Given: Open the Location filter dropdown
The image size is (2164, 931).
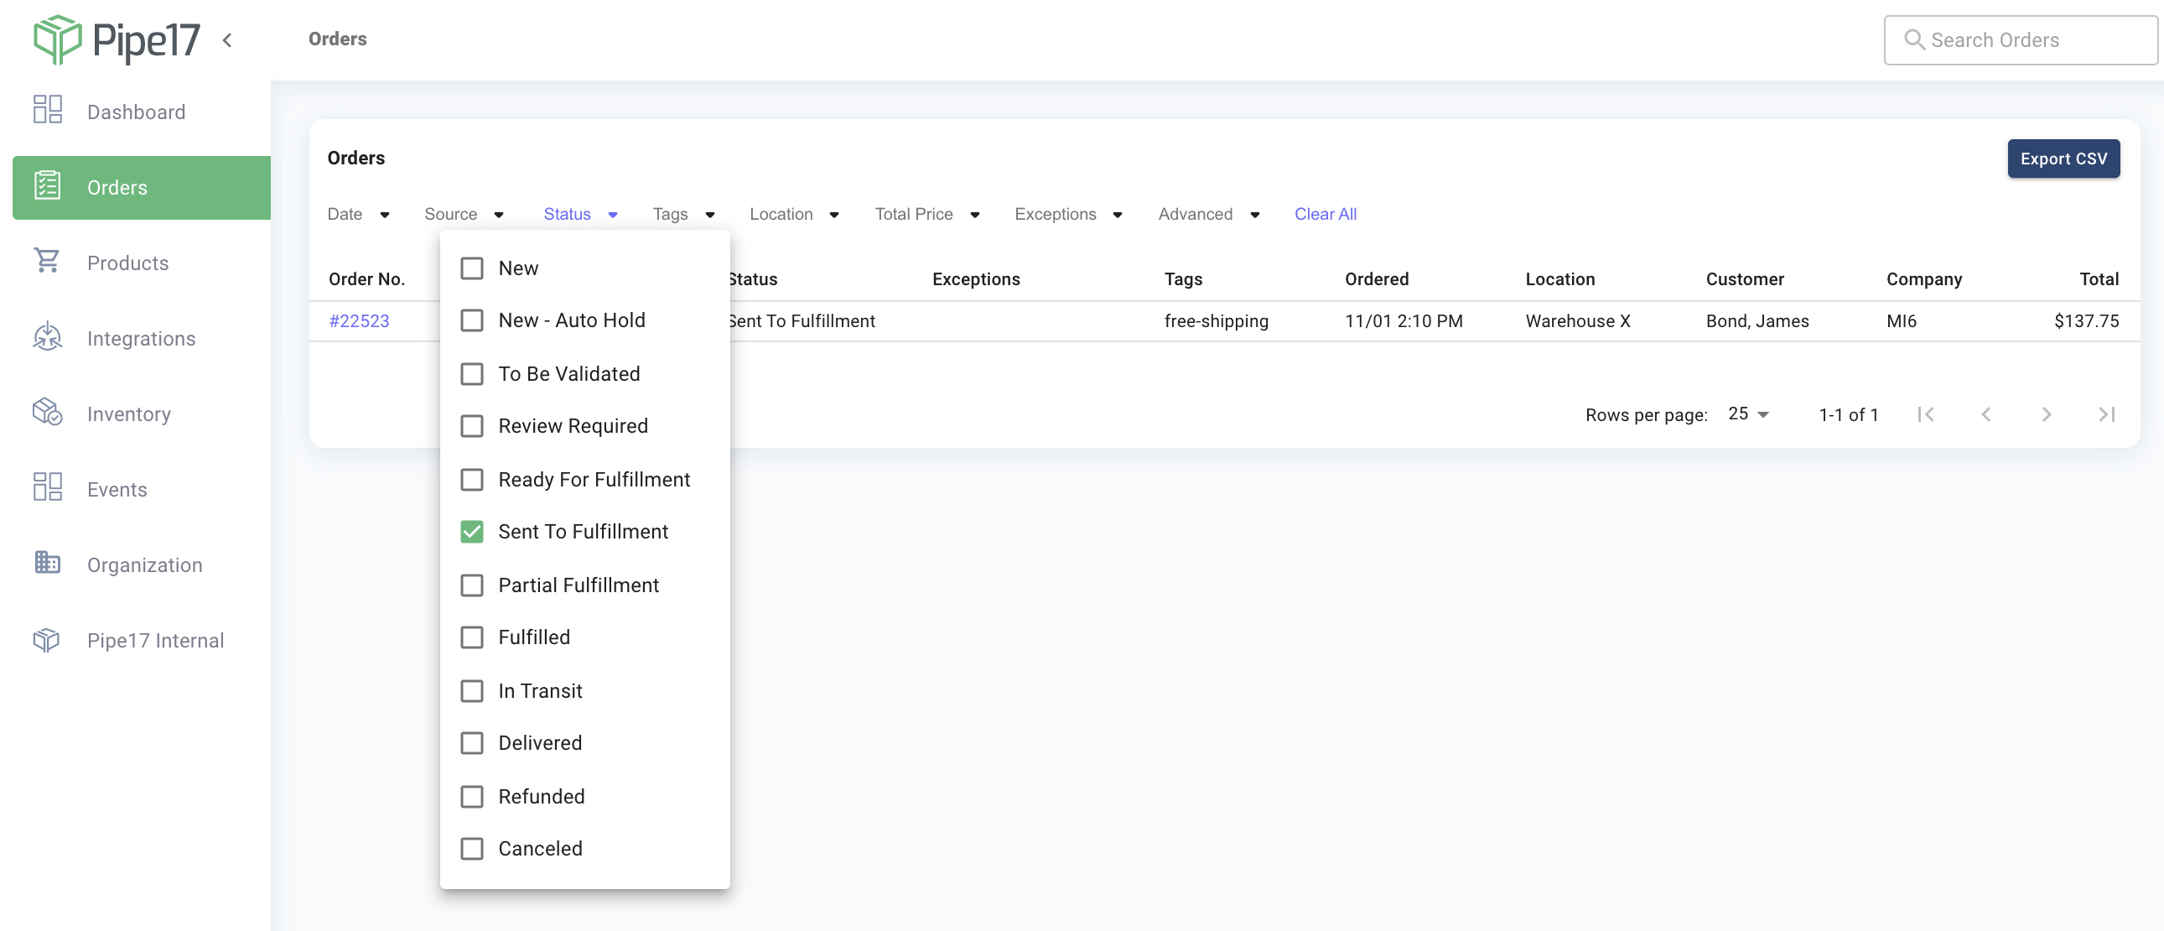Looking at the screenshot, I should coord(794,214).
